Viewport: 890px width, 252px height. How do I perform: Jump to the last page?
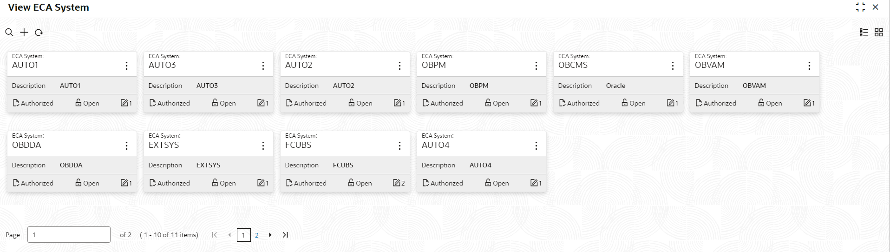coord(285,235)
